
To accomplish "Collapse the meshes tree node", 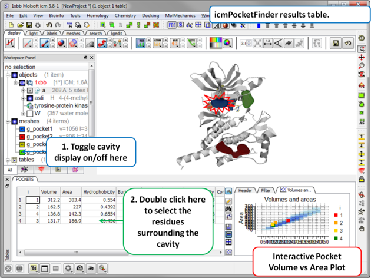I will click(x=8, y=121).
